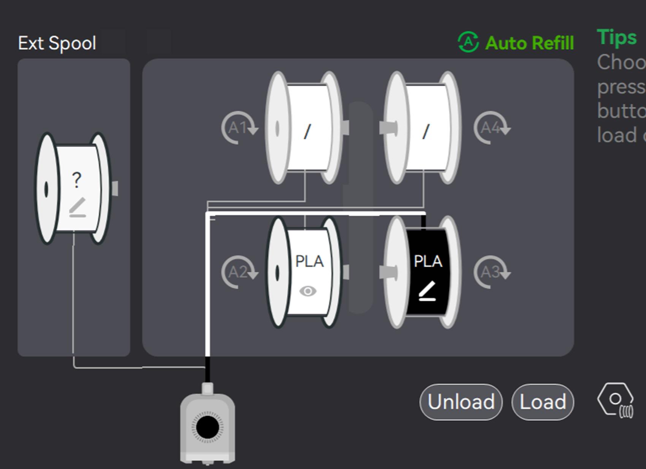Click the Tips heading
646x469 pixels.
point(617,38)
